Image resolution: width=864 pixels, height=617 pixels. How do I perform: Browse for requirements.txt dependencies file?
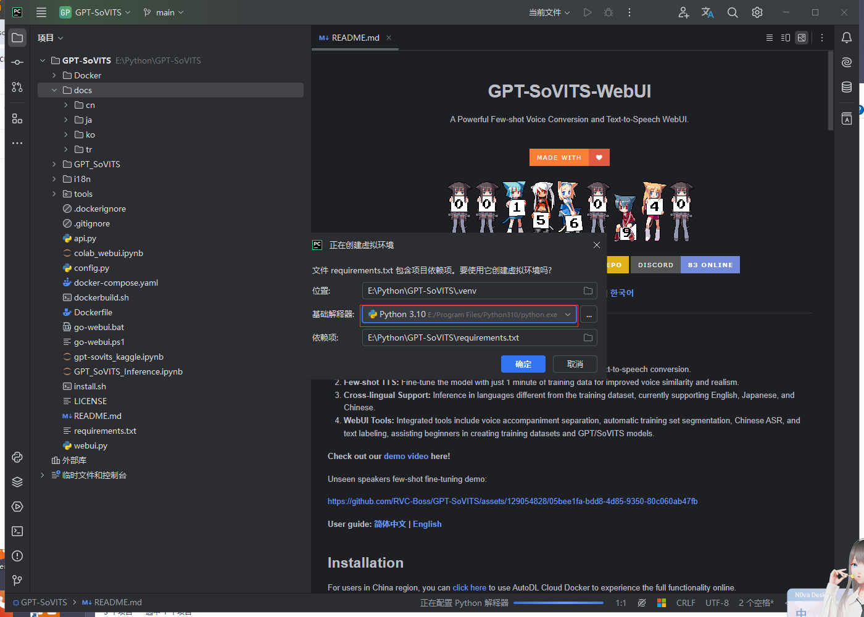[588, 337]
